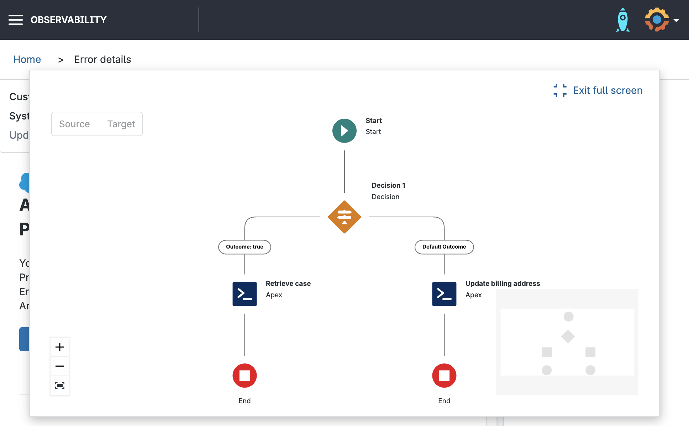Click the Update billing address label

[503, 283]
